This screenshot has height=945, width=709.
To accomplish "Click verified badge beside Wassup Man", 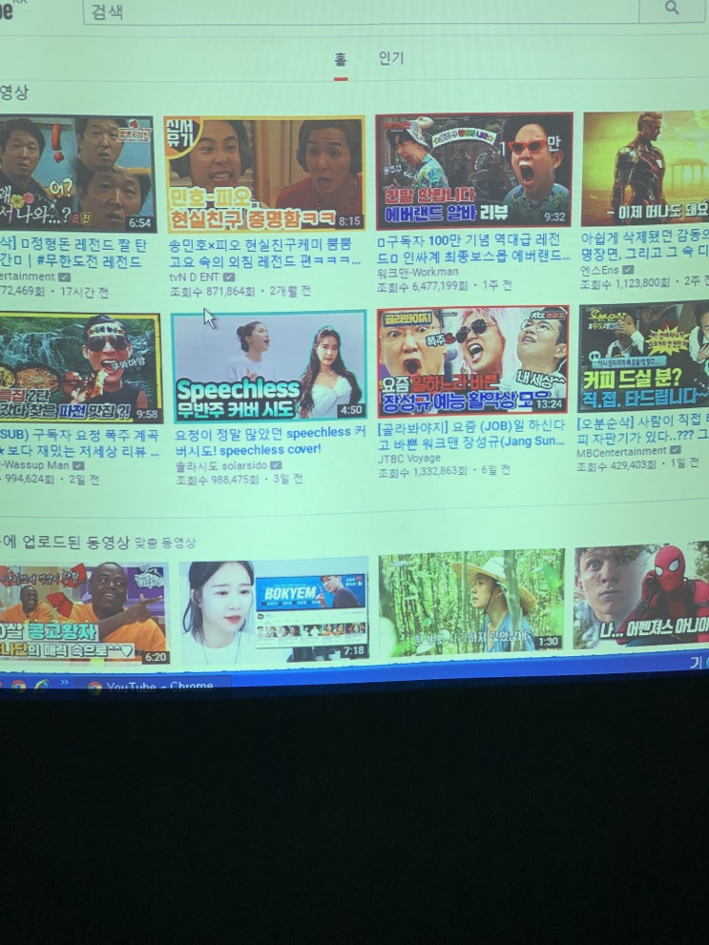I will [x=79, y=465].
